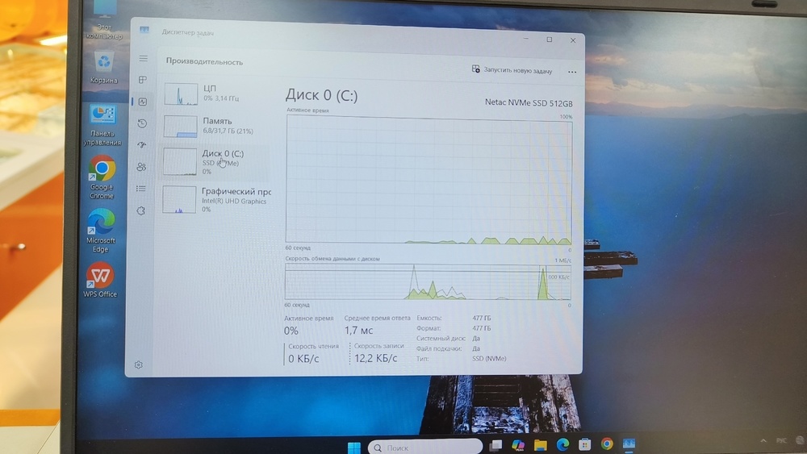Image resolution: width=807 pixels, height=454 pixels.
Task: Open Copilot icon in the taskbar
Action: click(x=518, y=445)
